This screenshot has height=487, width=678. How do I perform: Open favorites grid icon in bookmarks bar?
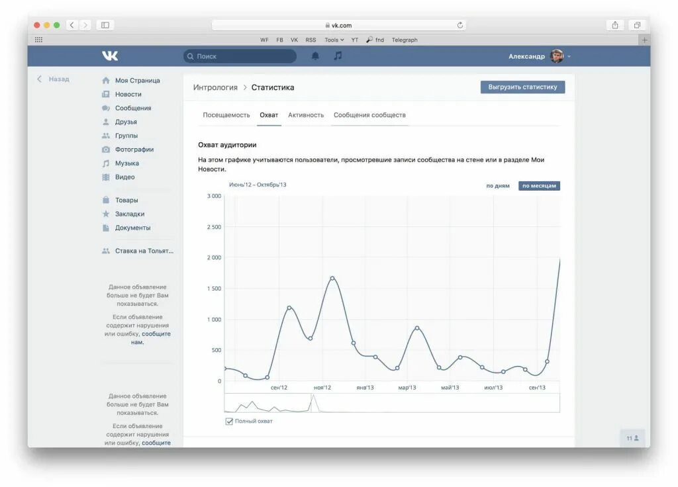(38, 40)
